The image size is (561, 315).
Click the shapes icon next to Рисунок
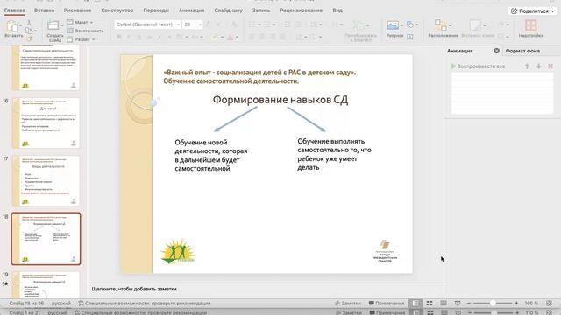click(410, 24)
